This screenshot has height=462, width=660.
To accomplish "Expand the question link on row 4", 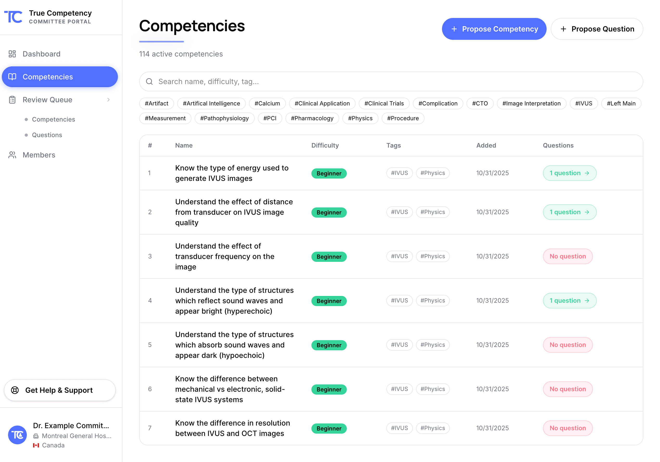I will tap(587, 301).
